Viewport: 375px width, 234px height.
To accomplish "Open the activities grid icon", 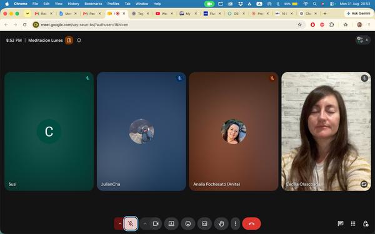I will click(353, 224).
